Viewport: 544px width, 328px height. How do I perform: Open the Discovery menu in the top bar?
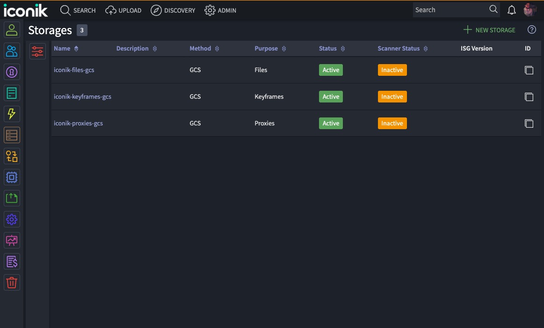pyautogui.click(x=173, y=10)
